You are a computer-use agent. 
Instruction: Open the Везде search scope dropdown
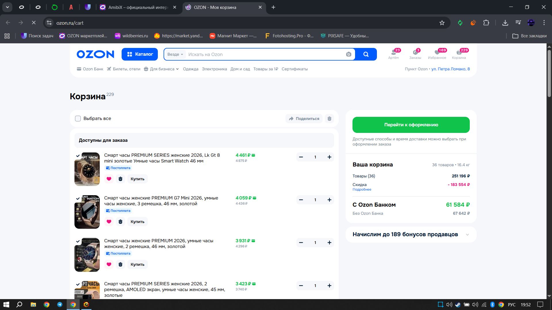click(x=175, y=55)
